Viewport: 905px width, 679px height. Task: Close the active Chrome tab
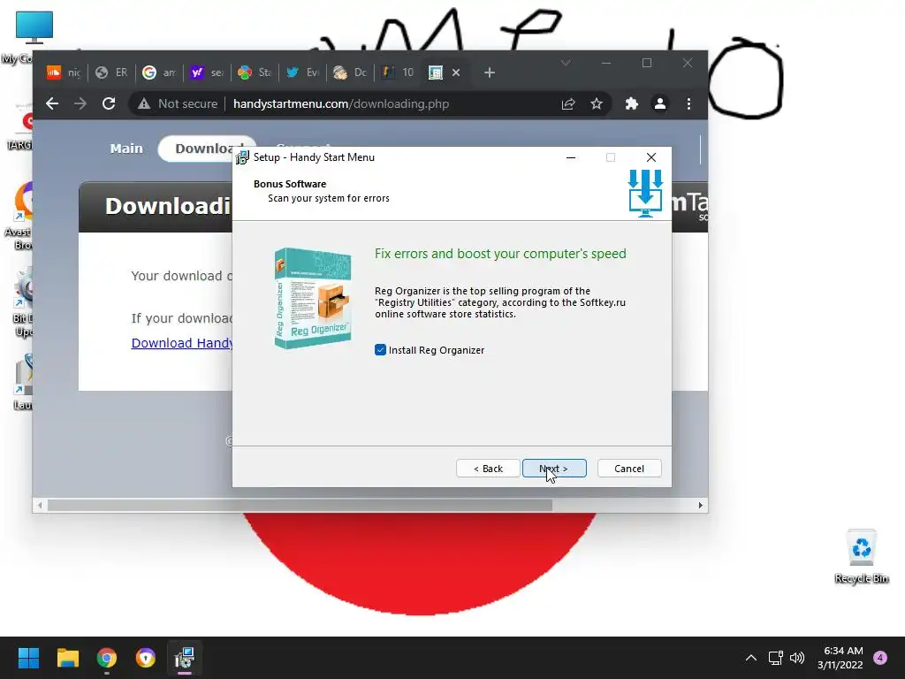point(456,72)
